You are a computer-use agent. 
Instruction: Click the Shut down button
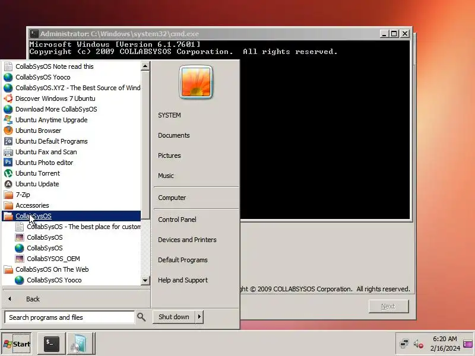coord(174,317)
